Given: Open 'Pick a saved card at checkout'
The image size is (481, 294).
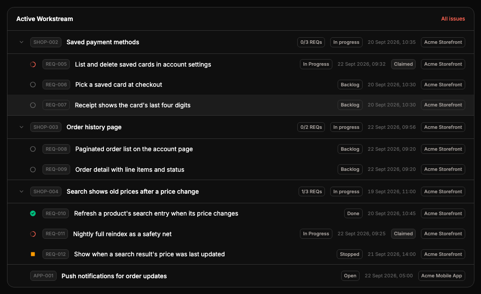Looking at the screenshot, I should coord(118,85).
